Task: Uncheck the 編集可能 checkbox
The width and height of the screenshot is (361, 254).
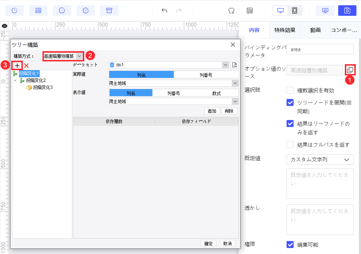Action: [290, 244]
